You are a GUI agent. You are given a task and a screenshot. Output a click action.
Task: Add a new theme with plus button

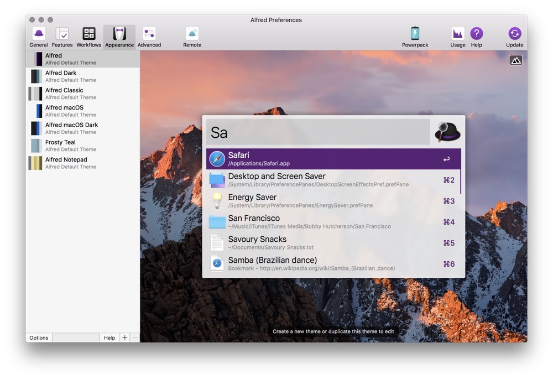pos(124,338)
